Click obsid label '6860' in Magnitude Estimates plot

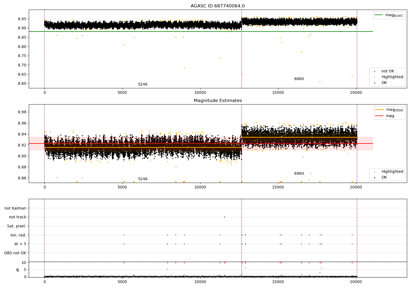tap(299, 174)
